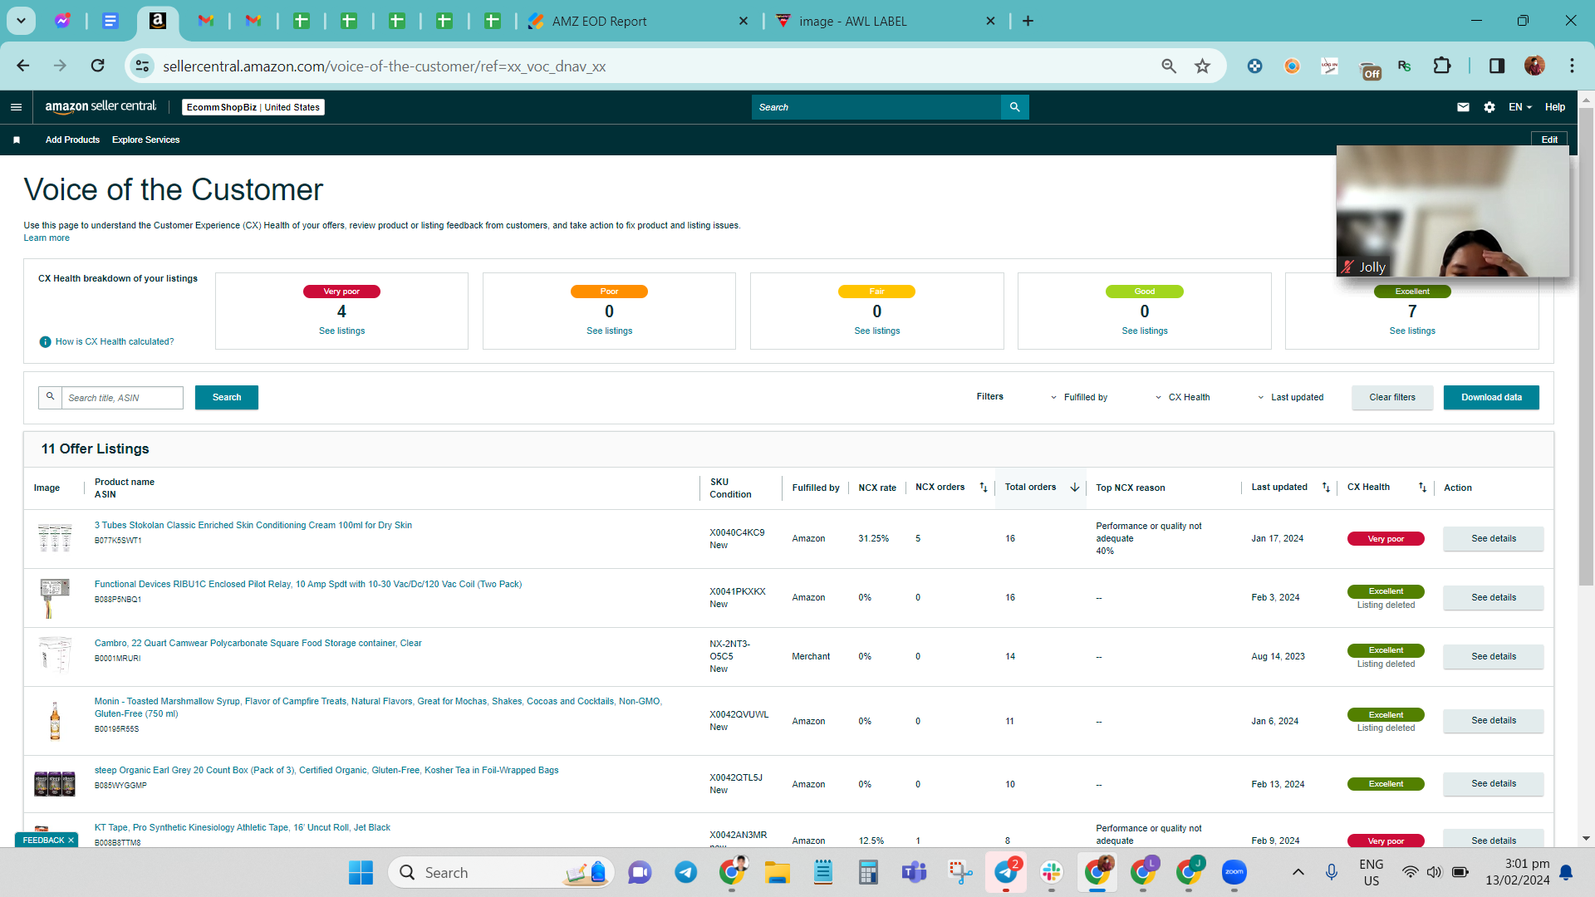See details for Cambro Food Storage row
The width and height of the screenshot is (1595, 897).
pyautogui.click(x=1493, y=657)
